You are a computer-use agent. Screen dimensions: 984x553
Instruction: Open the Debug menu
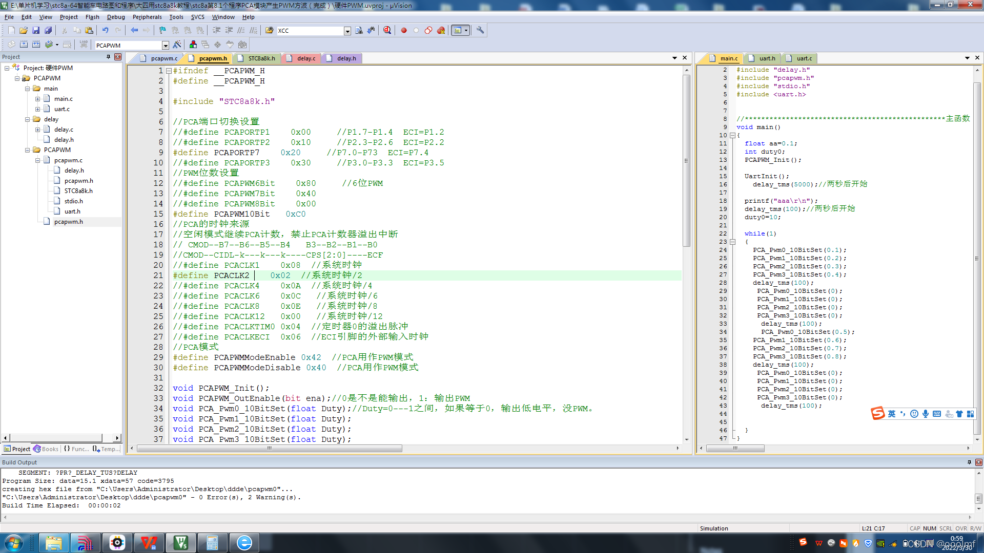(x=116, y=17)
